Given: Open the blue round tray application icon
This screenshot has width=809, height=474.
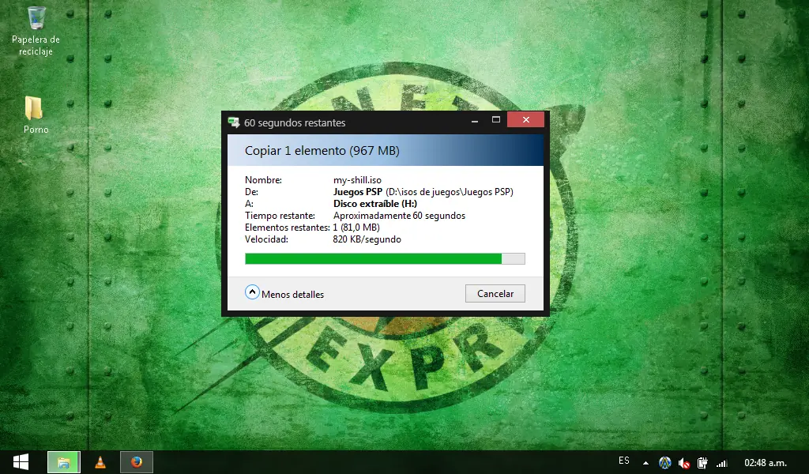Looking at the screenshot, I should pos(665,463).
